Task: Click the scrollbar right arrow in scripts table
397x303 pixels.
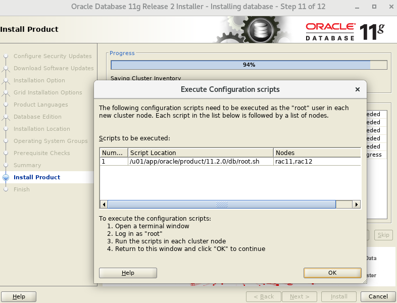Action: (357, 205)
